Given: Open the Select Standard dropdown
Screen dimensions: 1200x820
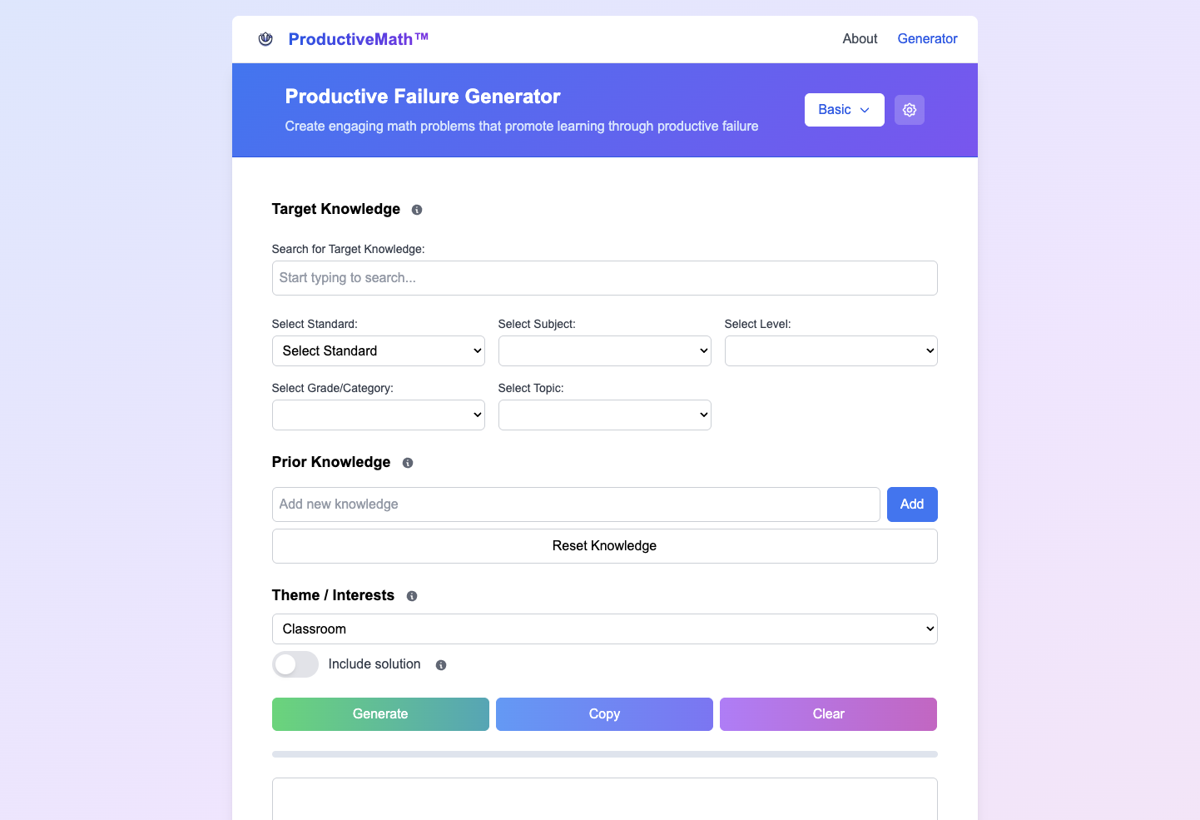Looking at the screenshot, I should click(379, 350).
